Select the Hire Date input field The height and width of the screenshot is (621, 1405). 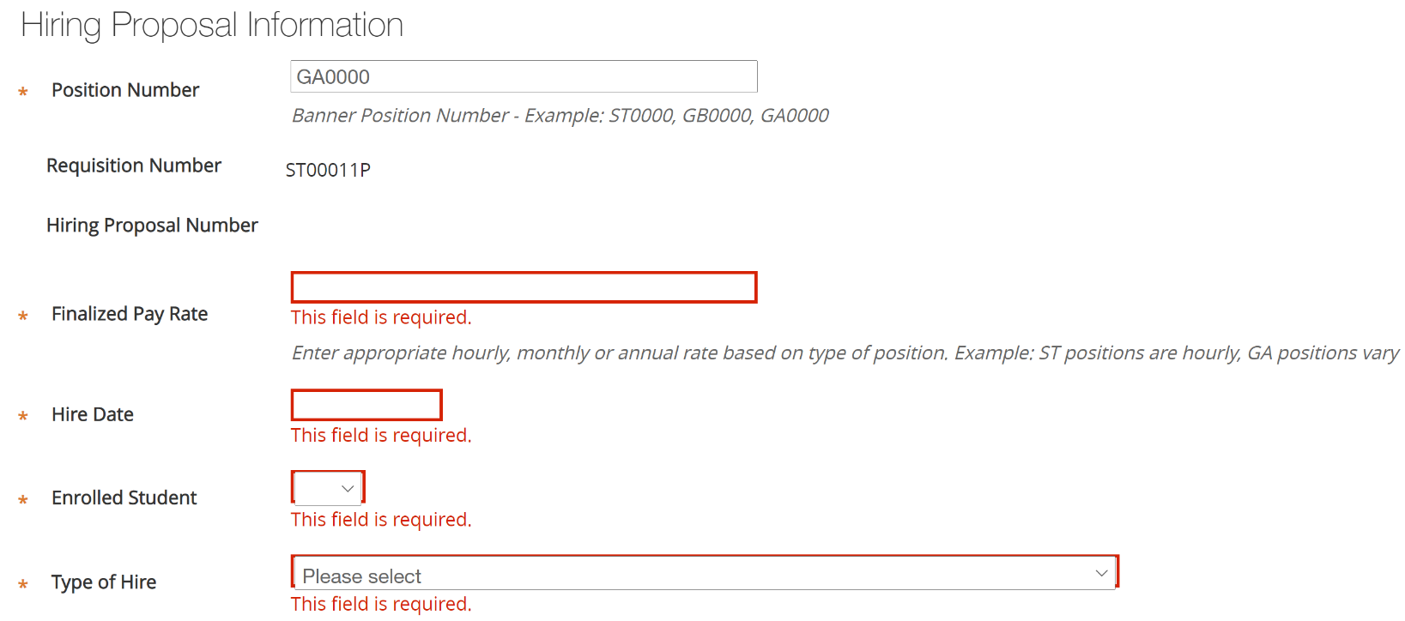(x=366, y=405)
